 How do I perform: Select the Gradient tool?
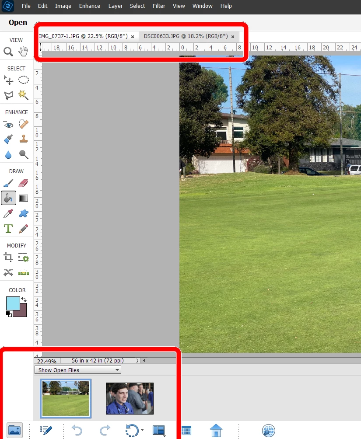(23, 198)
